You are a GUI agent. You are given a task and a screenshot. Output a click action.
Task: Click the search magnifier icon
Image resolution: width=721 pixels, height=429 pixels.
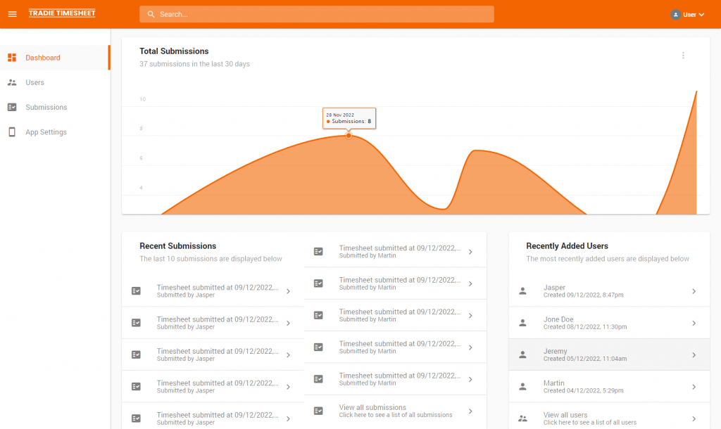tap(151, 13)
